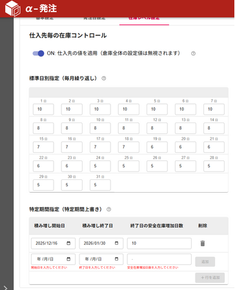
Task: Click the day 22 value field
Action: (x=43, y=166)
